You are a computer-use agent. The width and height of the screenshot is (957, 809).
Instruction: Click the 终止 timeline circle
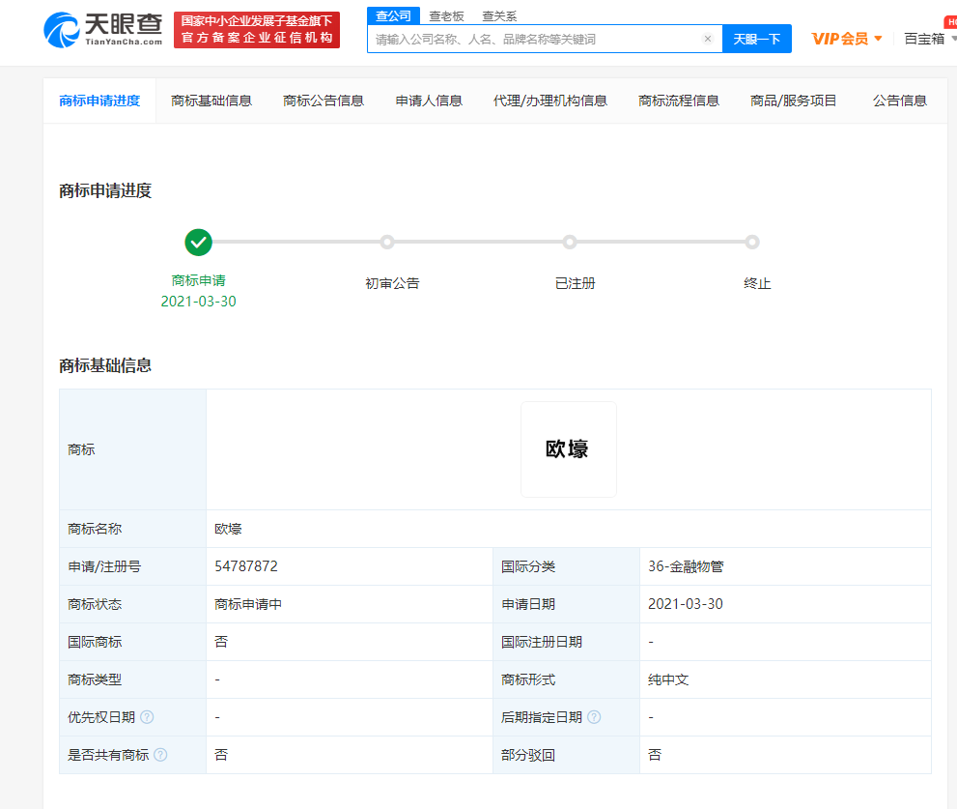pyautogui.click(x=752, y=242)
